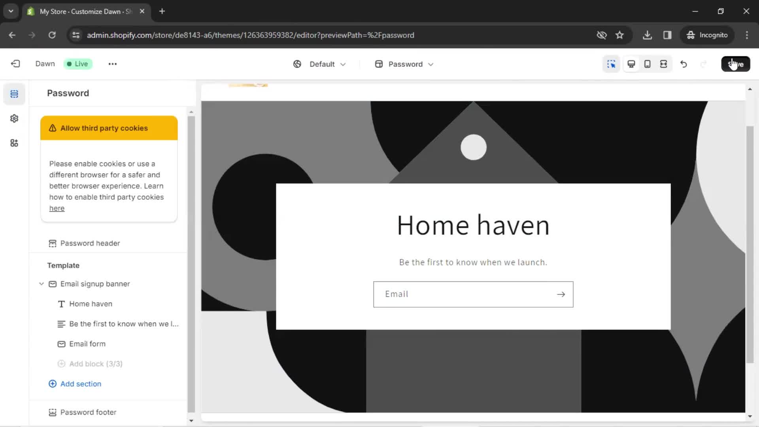This screenshot has height=427, width=759.
Task: Click the settings gear icon
Action: pos(14,118)
